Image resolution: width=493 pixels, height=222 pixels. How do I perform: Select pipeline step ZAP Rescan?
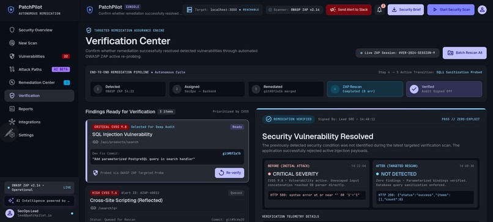(365, 89)
